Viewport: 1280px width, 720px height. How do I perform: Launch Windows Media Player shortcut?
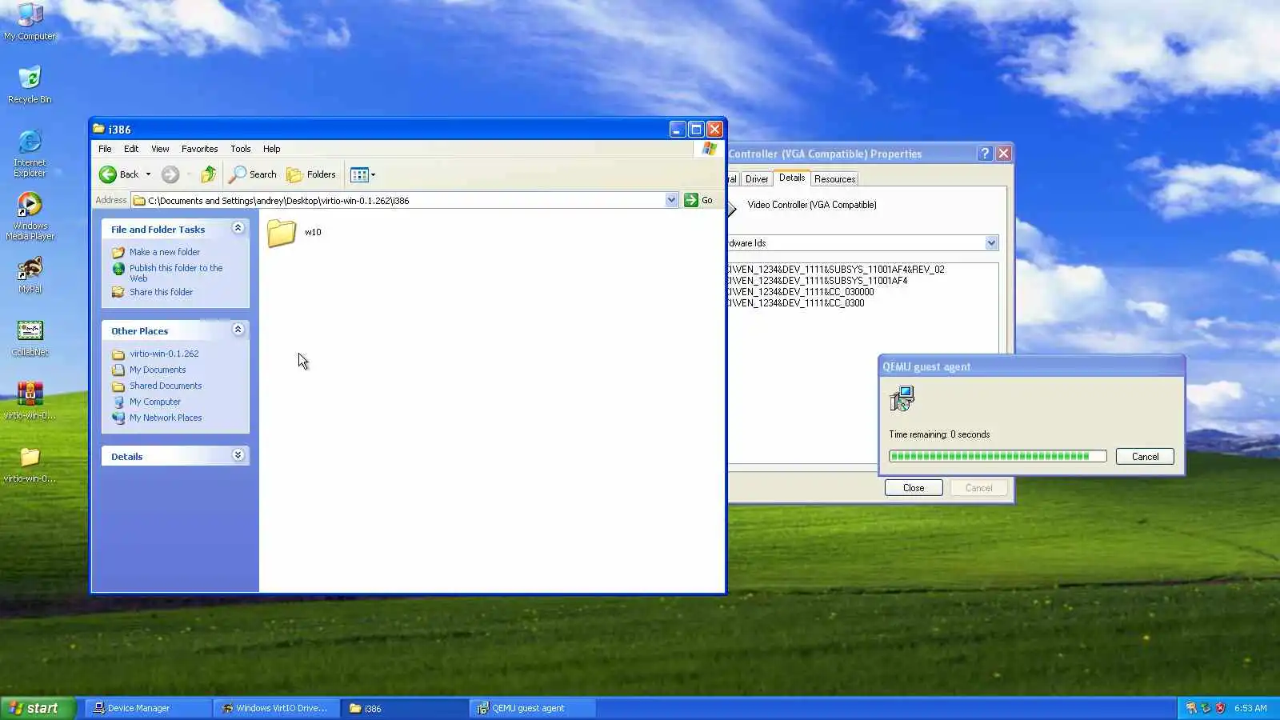click(x=30, y=216)
